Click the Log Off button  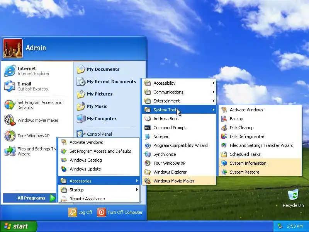pos(80,212)
